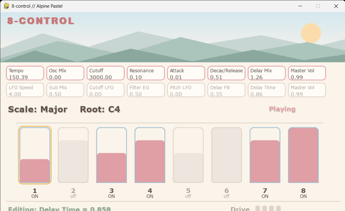This screenshot has height=211, width=345.
Task: Click the step 8 full-level slider
Action: (x=303, y=155)
